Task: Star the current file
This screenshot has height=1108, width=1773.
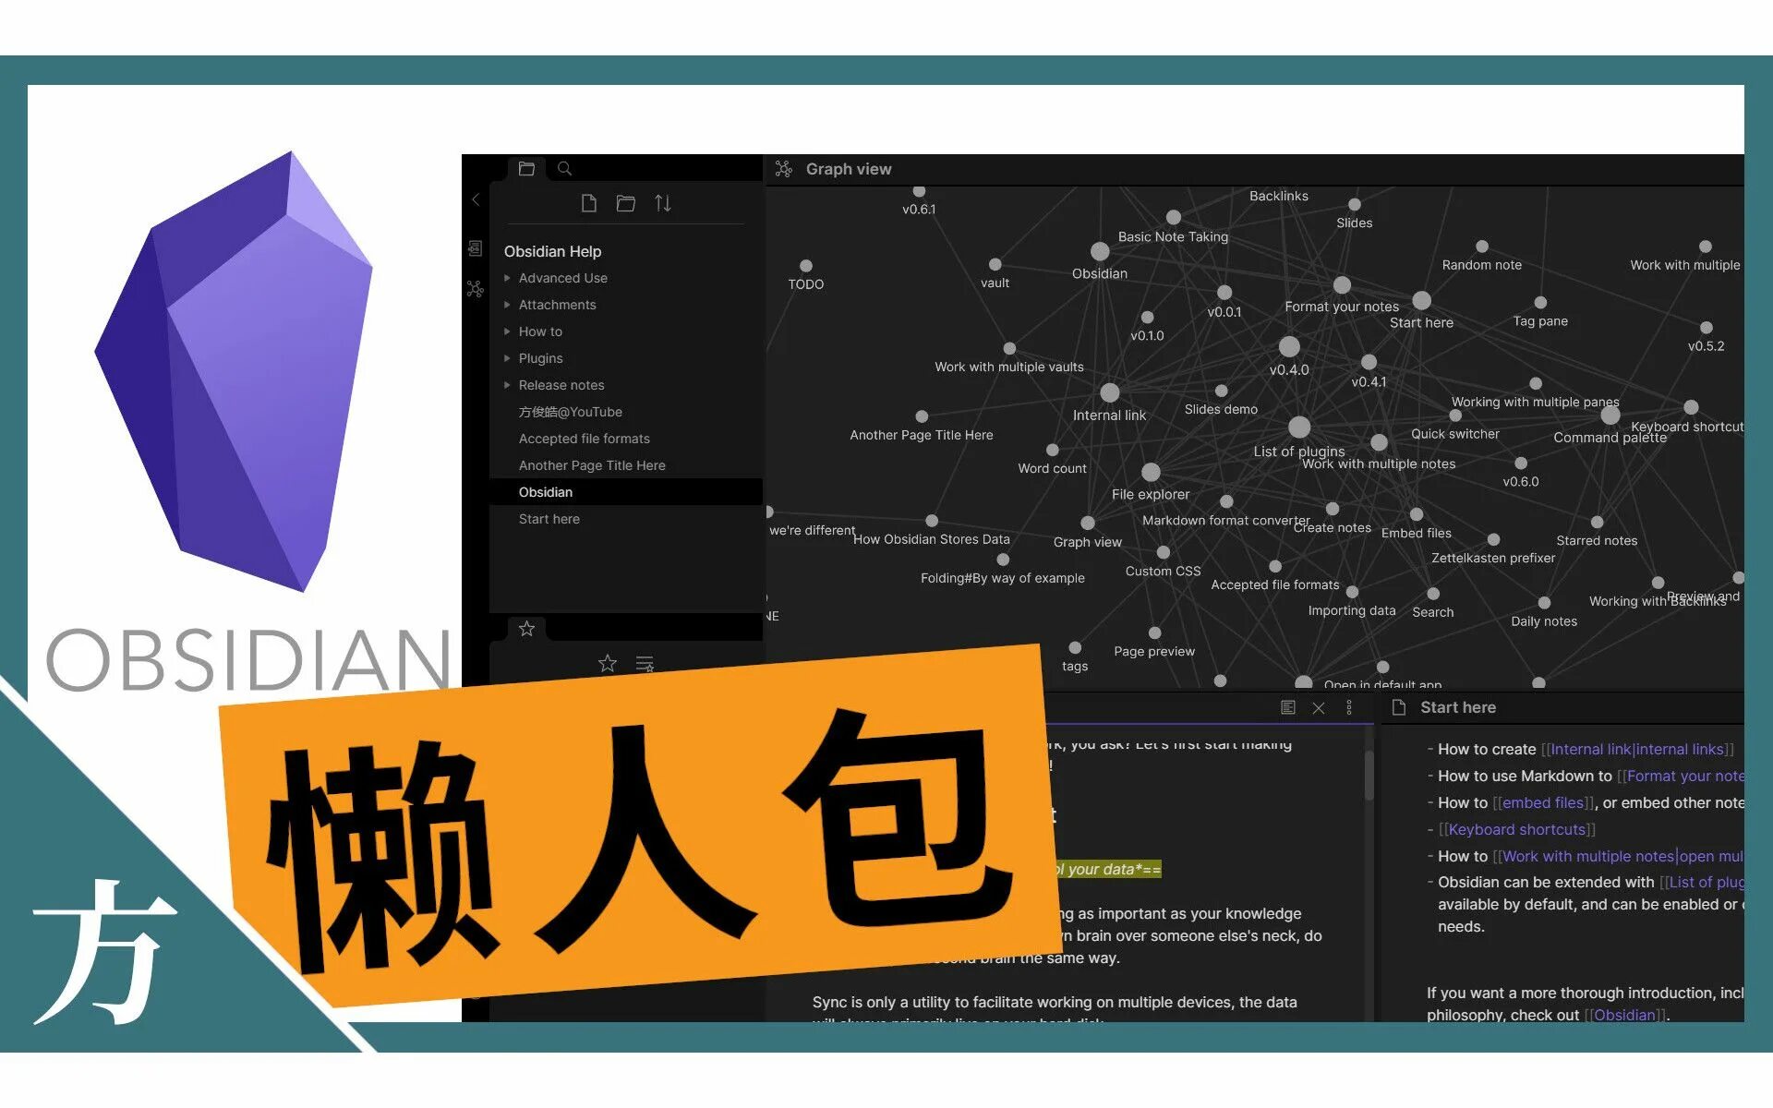Action: coord(607,663)
